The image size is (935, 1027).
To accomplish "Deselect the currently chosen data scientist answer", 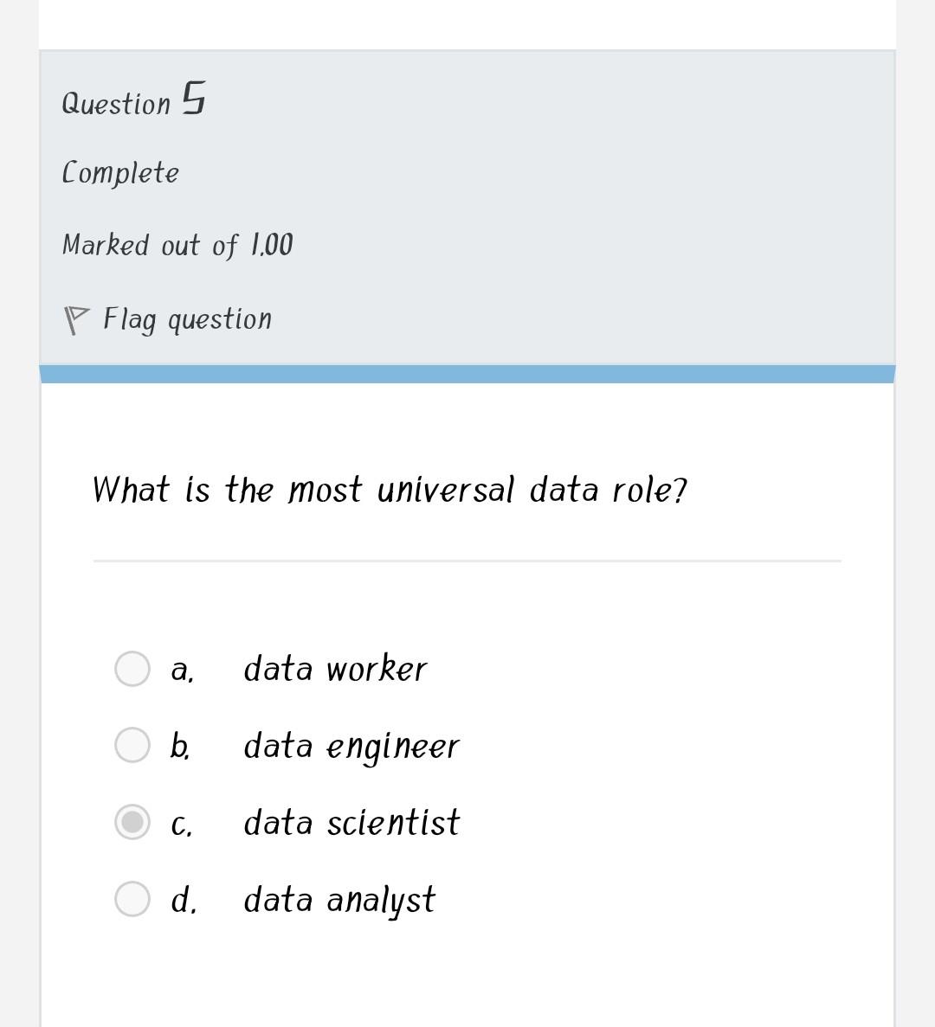I will coord(132,823).
